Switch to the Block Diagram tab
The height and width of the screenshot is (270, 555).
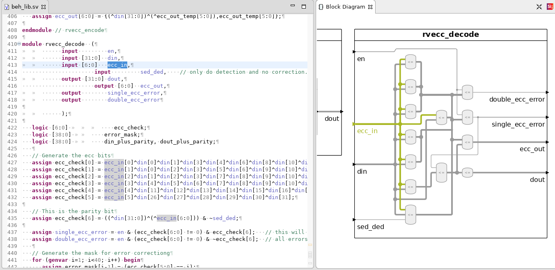pos(345,7)
